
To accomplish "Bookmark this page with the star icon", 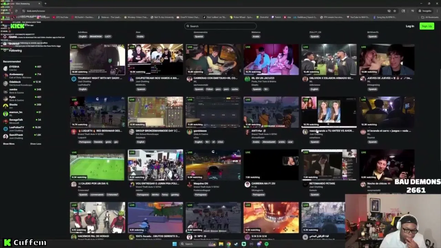I will [394, 11].
